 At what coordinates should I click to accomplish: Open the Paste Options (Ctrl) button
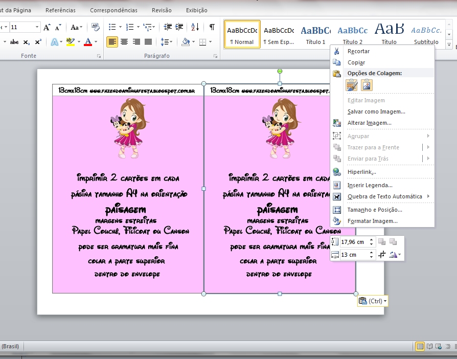coord(373,301)
